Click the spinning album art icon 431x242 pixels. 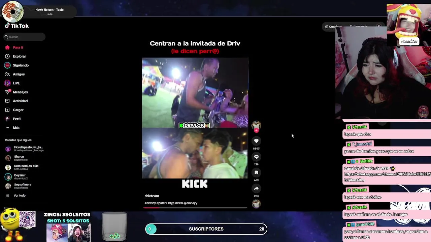point(13,11)
